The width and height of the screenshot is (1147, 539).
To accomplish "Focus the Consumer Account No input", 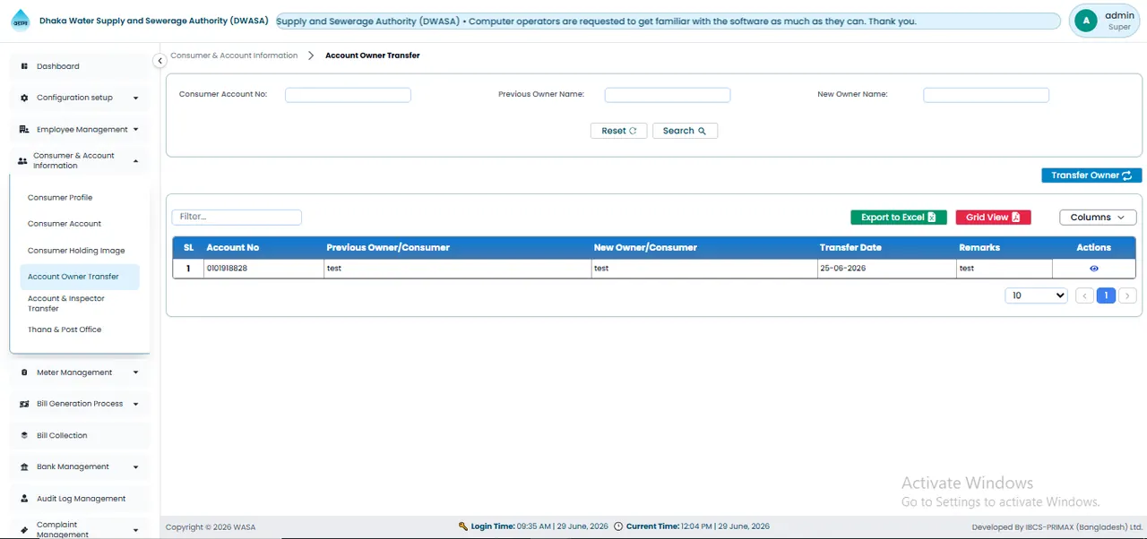I will [x=348, y=95].
